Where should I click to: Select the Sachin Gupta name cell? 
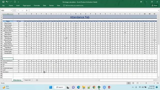(x=8, y=25)
